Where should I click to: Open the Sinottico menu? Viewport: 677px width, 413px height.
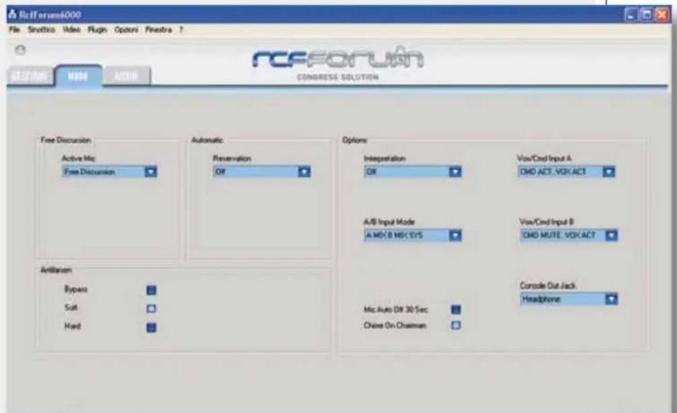pos(41,30)
